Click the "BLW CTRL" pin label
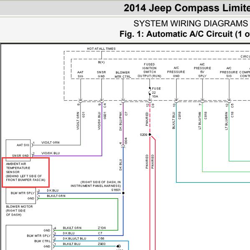 [x=43, y=241]
